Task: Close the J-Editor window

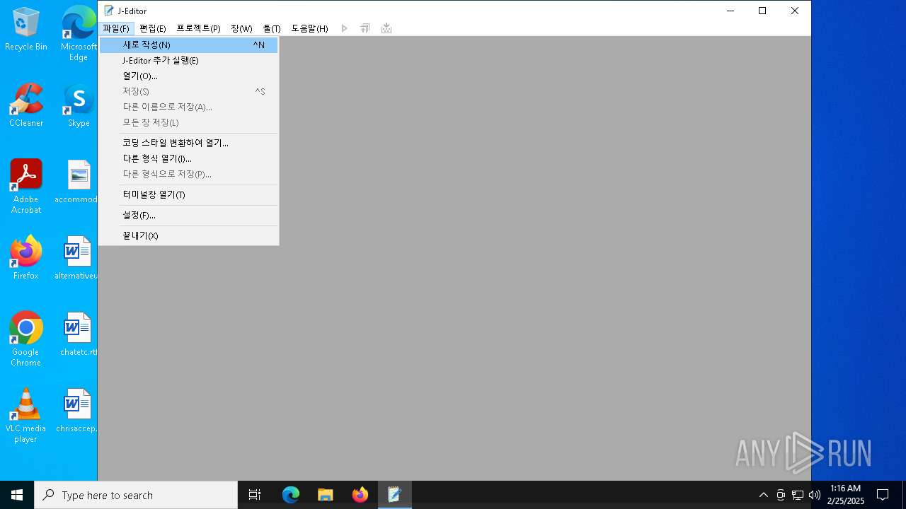Action: point(795,11)
